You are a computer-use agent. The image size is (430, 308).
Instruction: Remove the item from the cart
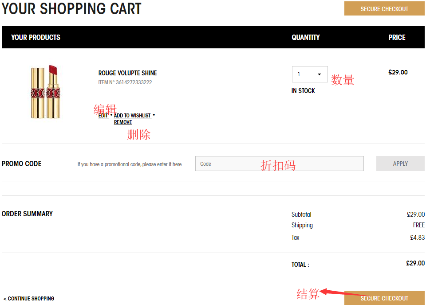[x=123, y=122]
